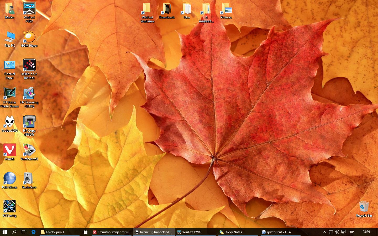
Task: Open the 23:39 taskbar clock
Action: pos(366,232)
